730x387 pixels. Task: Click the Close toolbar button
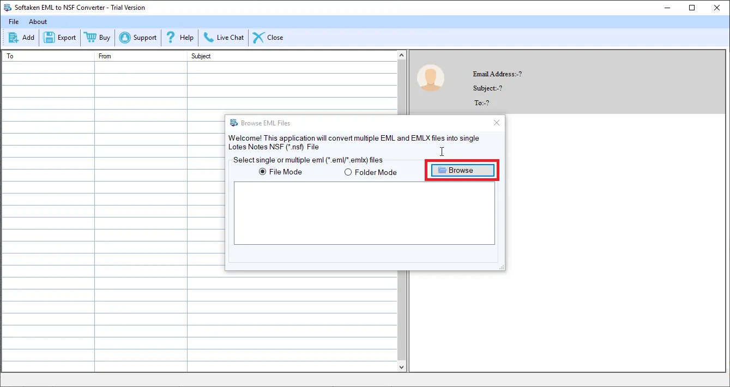click(x=268, y=38)
